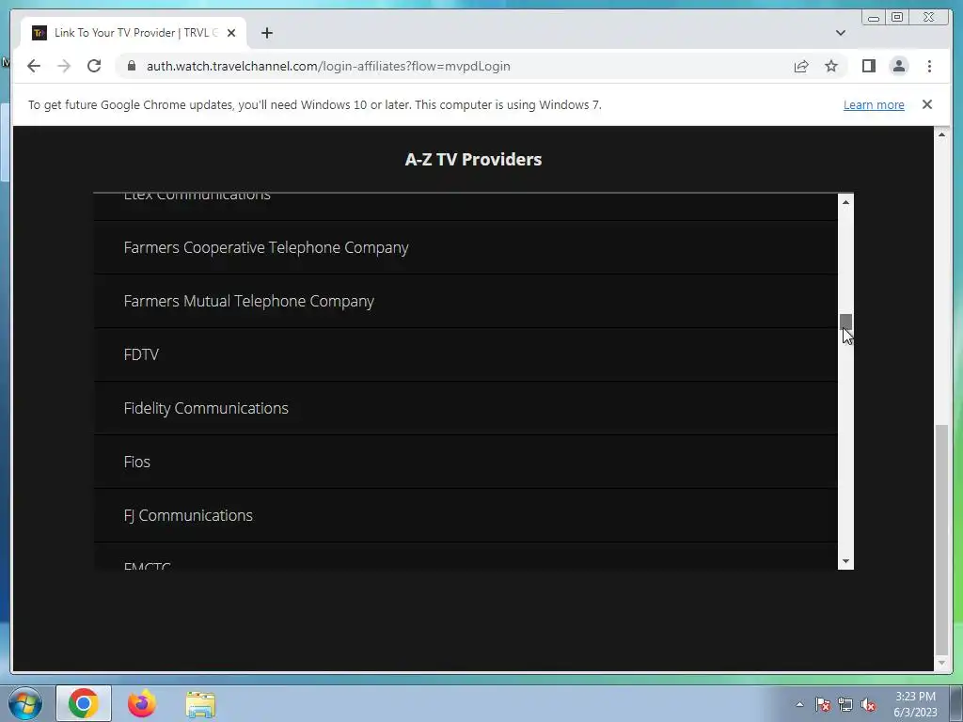Open Action Center flag icon
This screenshot has width=963, height=722.
pyautogui.click(x=823, y=704)
